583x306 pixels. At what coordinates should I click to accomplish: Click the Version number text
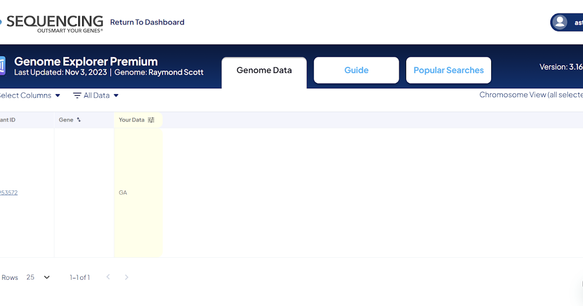point(561,67)
